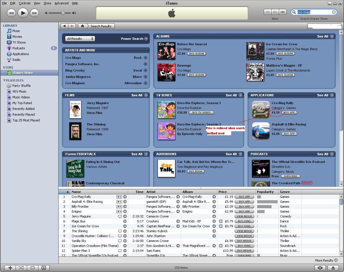Skip to next track

point(34,13)
